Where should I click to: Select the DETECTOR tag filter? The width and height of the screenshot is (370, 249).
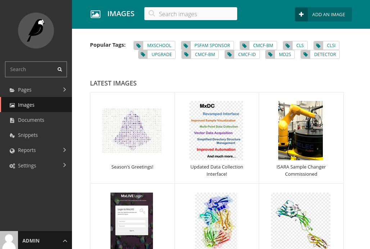(x=325, y=54)
